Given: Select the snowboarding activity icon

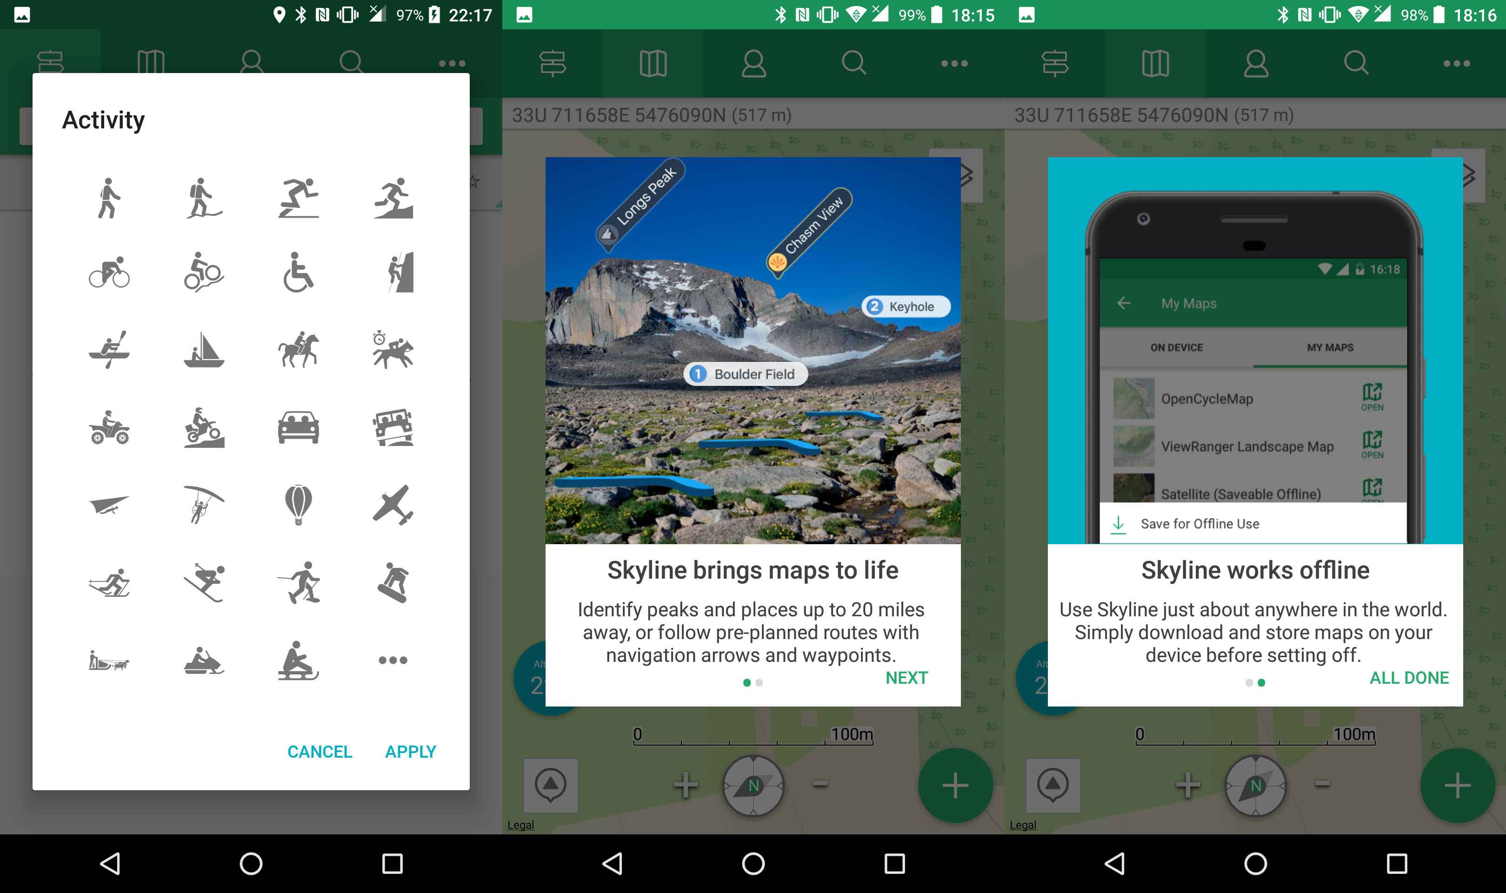Looking at the screenshot, I should pyautogui.click(x=393, y=582).
